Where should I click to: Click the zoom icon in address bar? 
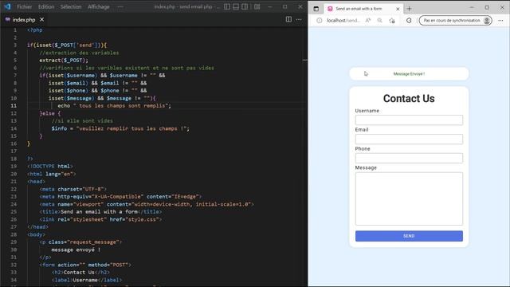click(379, 21)
